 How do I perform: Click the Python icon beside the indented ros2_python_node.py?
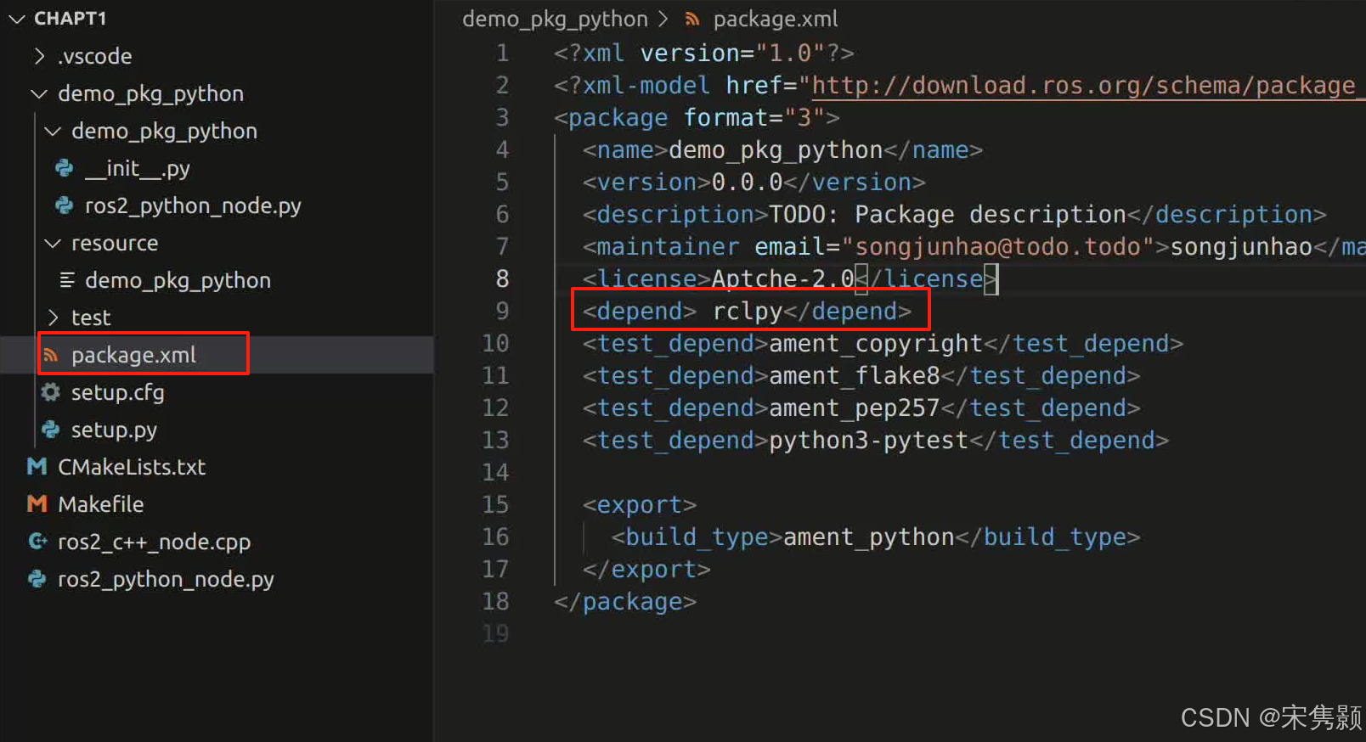pyautogui.click(x=64, y=205)
